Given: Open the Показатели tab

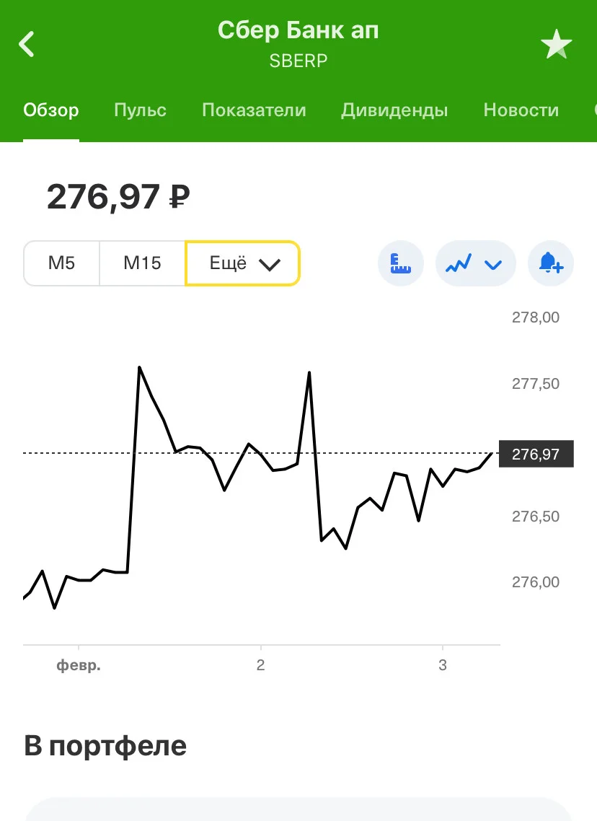Looking at the screenshot, I should point(254,110).
